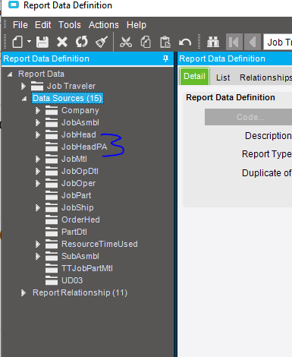The image size is (292, 357).
Task: Open the Edit menu
Action: (42, 25)
